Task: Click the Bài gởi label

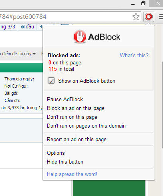Action: tap(11, 93)
